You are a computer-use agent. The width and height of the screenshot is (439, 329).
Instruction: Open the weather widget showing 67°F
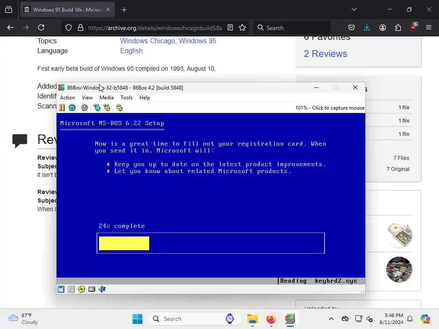(x=23, y=319)
